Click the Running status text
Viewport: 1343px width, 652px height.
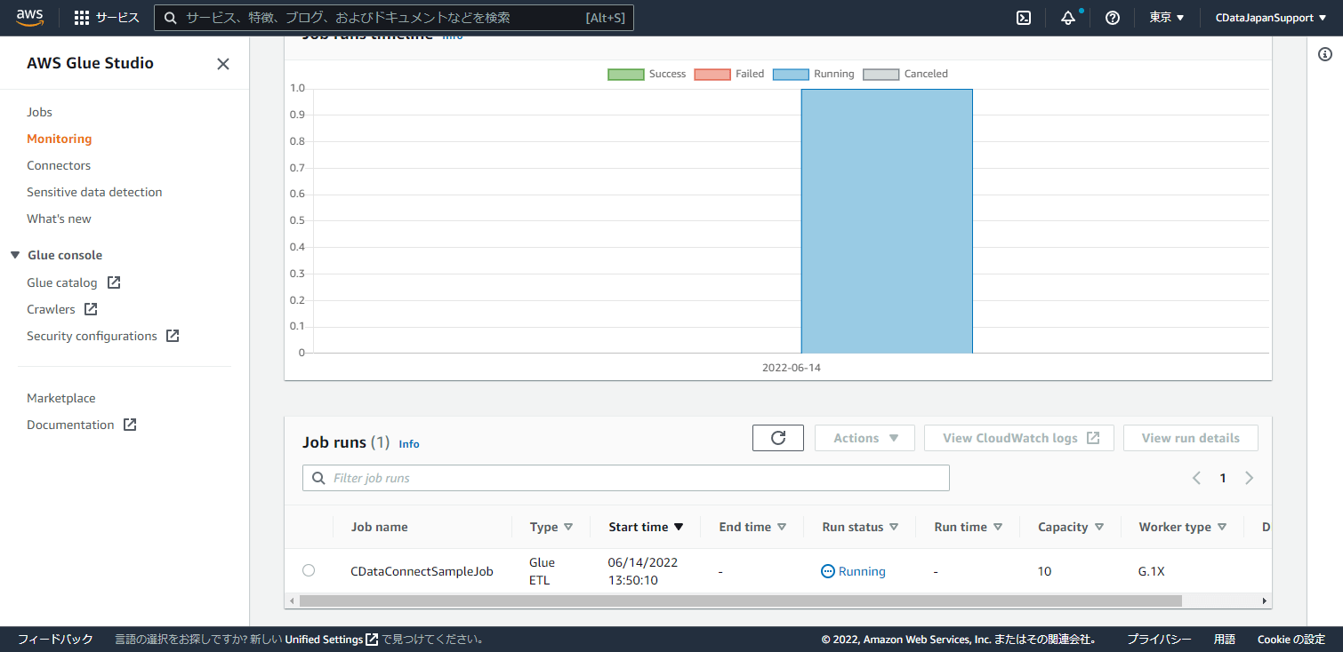coord(862,571)
